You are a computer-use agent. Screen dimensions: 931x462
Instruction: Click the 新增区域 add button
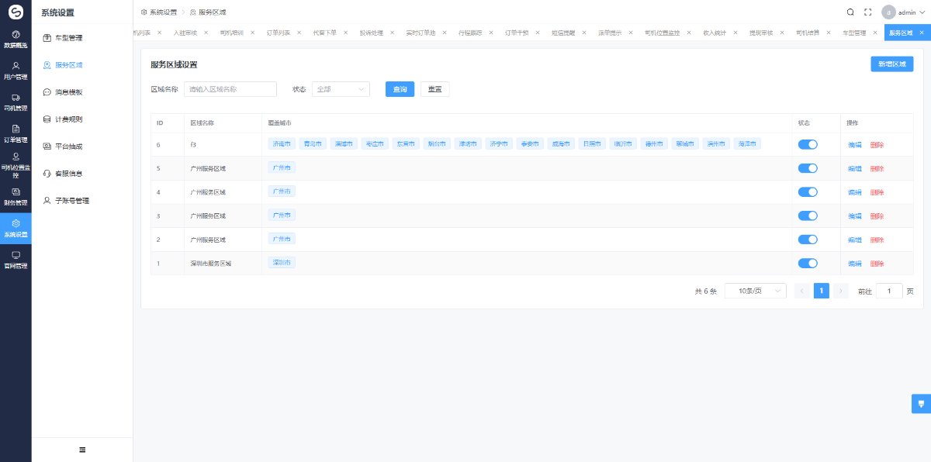pos(891,64)
